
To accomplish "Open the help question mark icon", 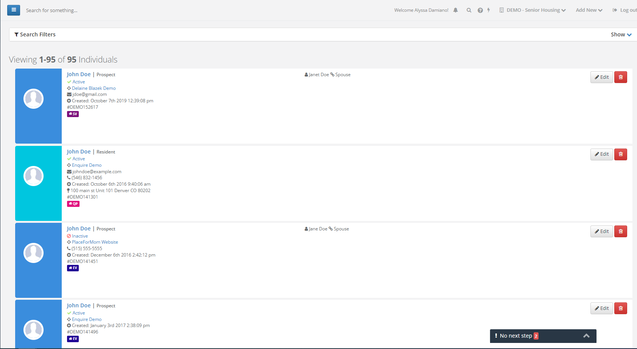I will (480, 10).
